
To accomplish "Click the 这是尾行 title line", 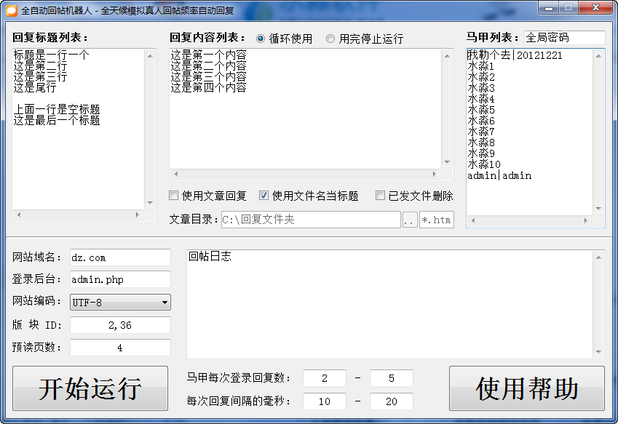I will 35,87.
